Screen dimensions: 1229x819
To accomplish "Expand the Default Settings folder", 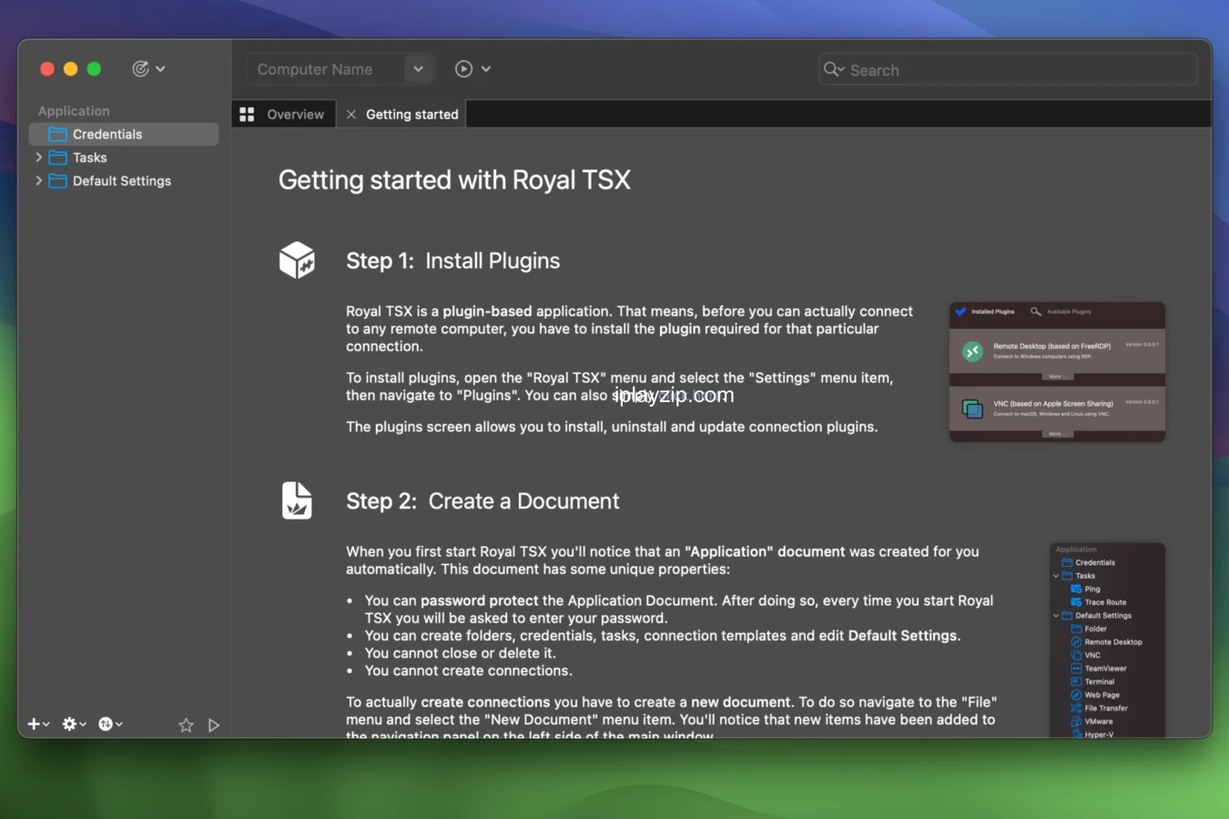I will point(38,181).
